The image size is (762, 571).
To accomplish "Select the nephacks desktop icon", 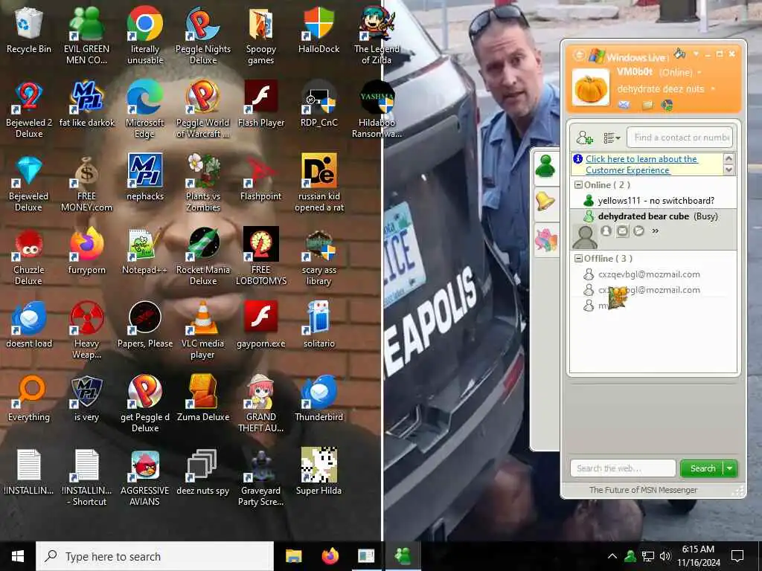I will point(145,177).
